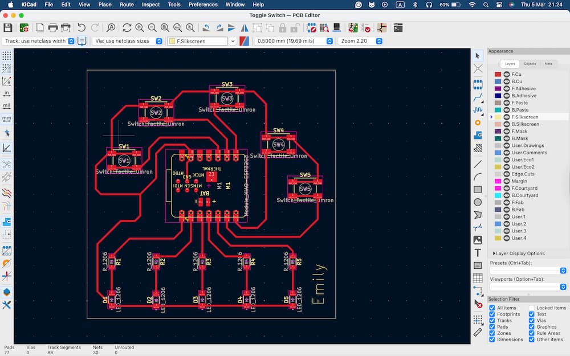Choose the Draw Circle tool
570x356 pixels.
478,202
